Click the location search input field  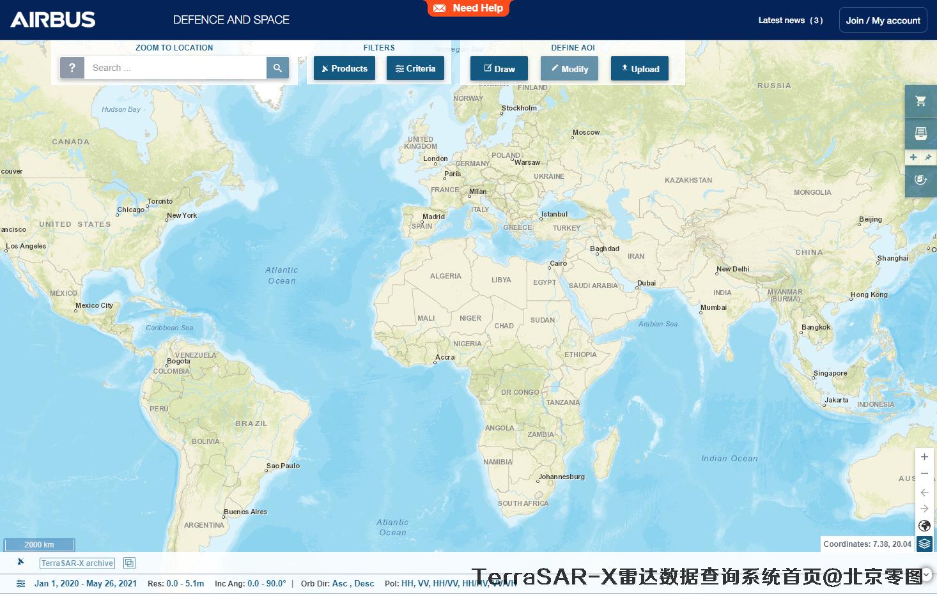[176, 68]
